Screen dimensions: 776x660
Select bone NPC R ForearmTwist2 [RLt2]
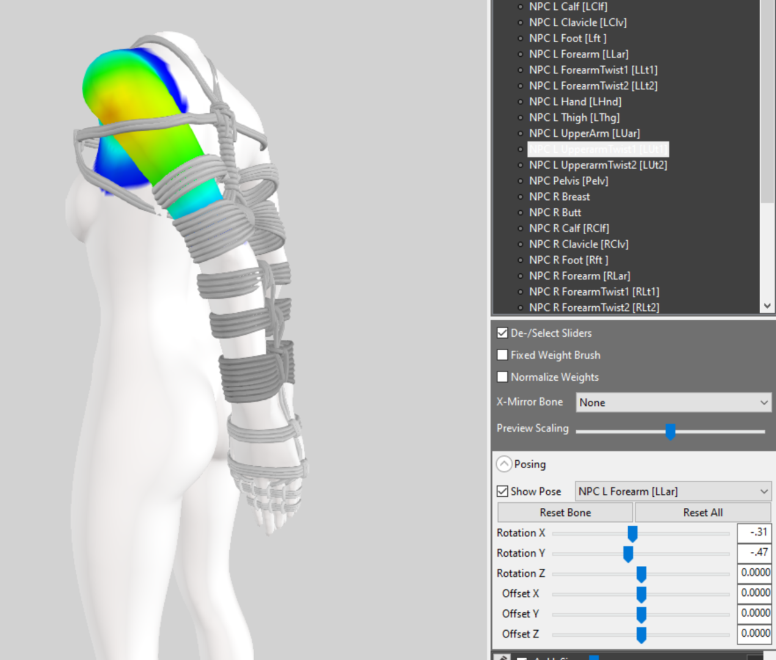coord(595,308)
